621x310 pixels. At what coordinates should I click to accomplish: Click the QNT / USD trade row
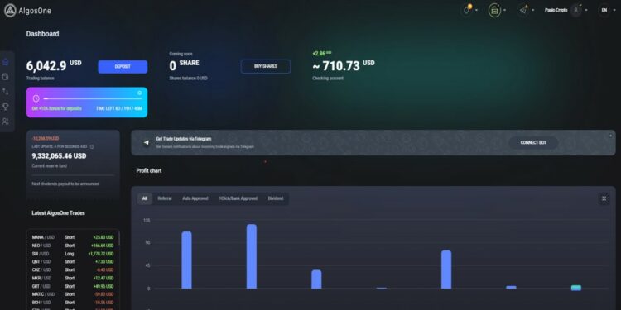coord(73,262)
